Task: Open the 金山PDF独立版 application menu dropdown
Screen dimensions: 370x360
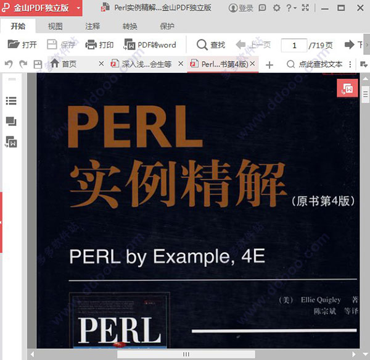Action: 78,8
